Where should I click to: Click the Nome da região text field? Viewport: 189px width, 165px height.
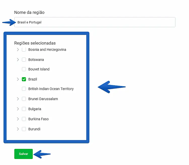pos(95,22)
